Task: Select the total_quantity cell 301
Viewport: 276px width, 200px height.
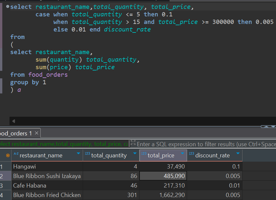Action: (x=111, y=195)
